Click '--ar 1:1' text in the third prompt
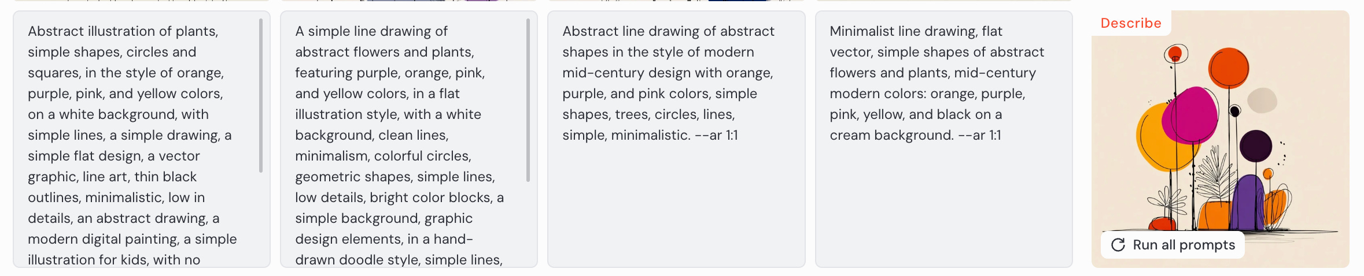This screenshot has width=1364, height=276. 716,135
